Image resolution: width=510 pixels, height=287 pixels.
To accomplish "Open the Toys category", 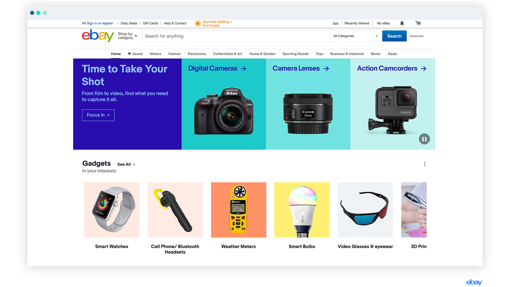I will tap(319, 54).
